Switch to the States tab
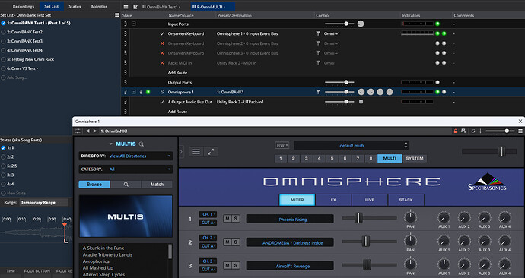Image resolution: width=525 pixels, height=278 pixels. point(75,6)
